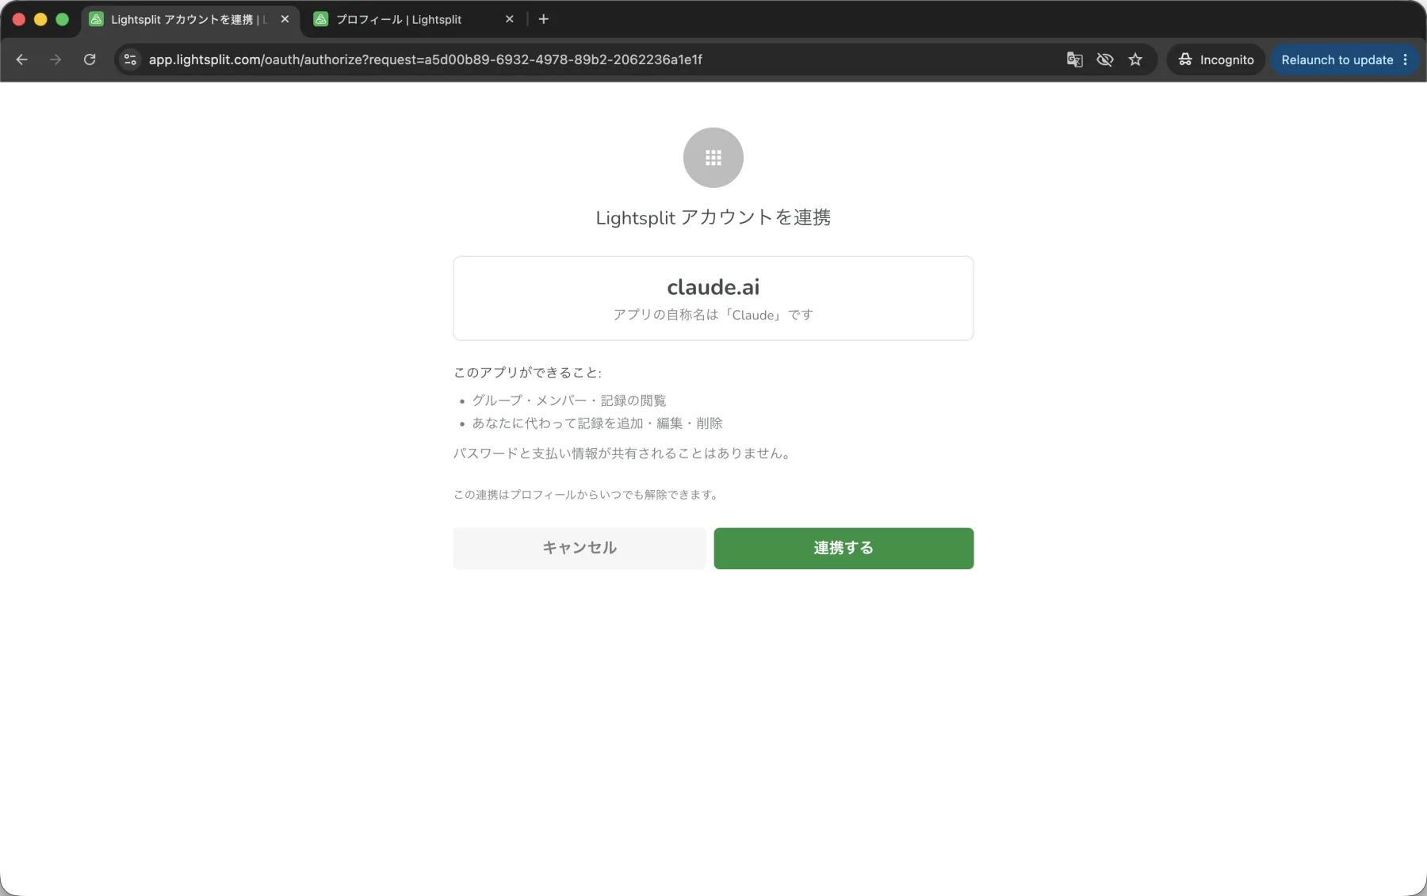Click the crossed-out eye tracking protection icon
The image size is (1427, 896).
pos(1105,59)
